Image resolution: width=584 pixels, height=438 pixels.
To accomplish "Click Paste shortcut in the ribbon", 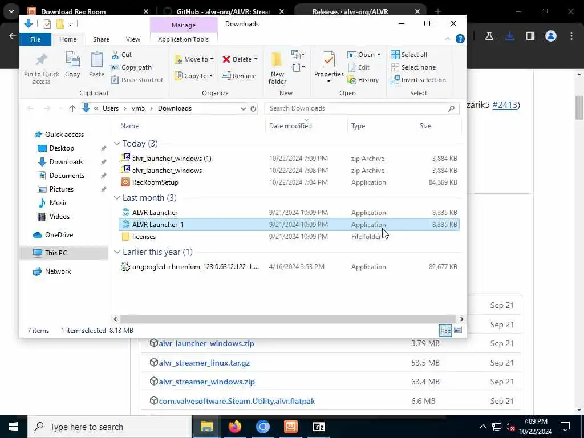I will click(x=137, y=80).
